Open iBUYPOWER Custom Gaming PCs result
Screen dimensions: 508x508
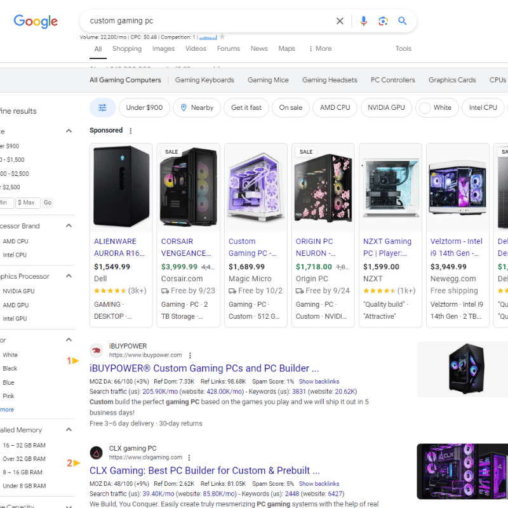(x=204, y=368)
